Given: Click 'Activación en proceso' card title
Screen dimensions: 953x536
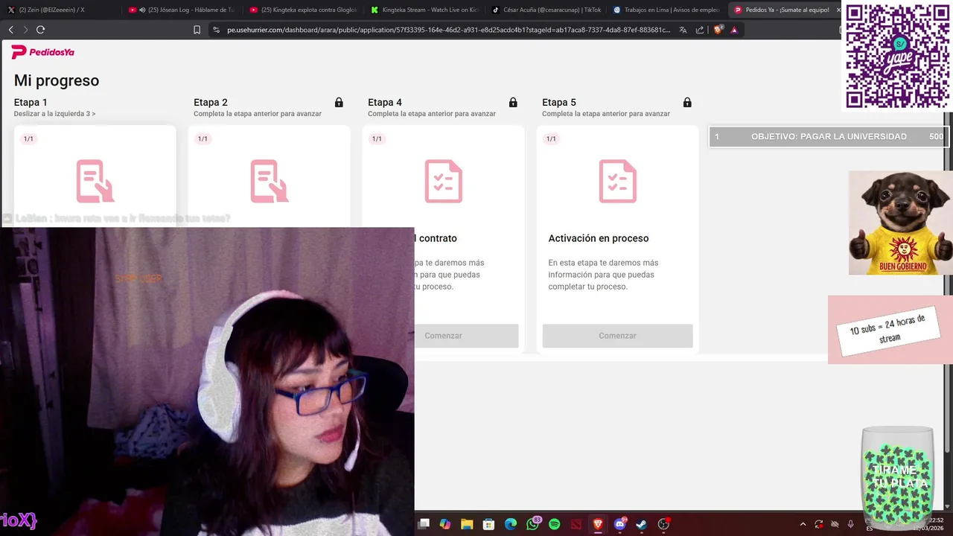Looking at the screenshot, I should point(599,238).
